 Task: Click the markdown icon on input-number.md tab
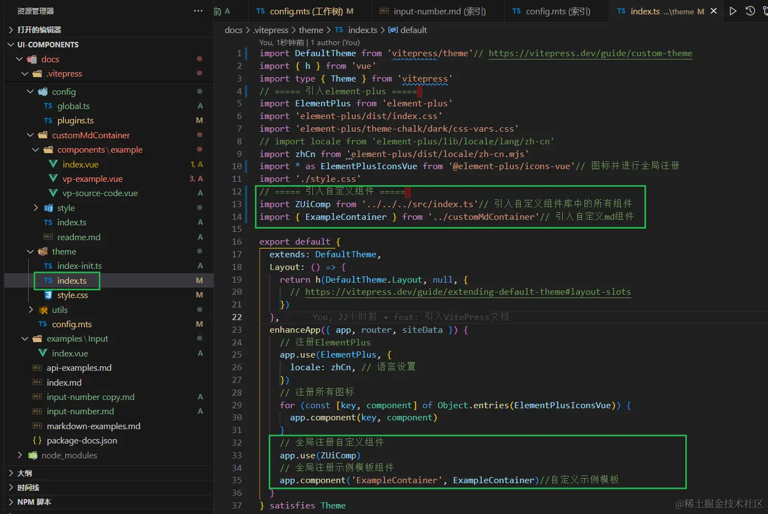coord(384,11)
